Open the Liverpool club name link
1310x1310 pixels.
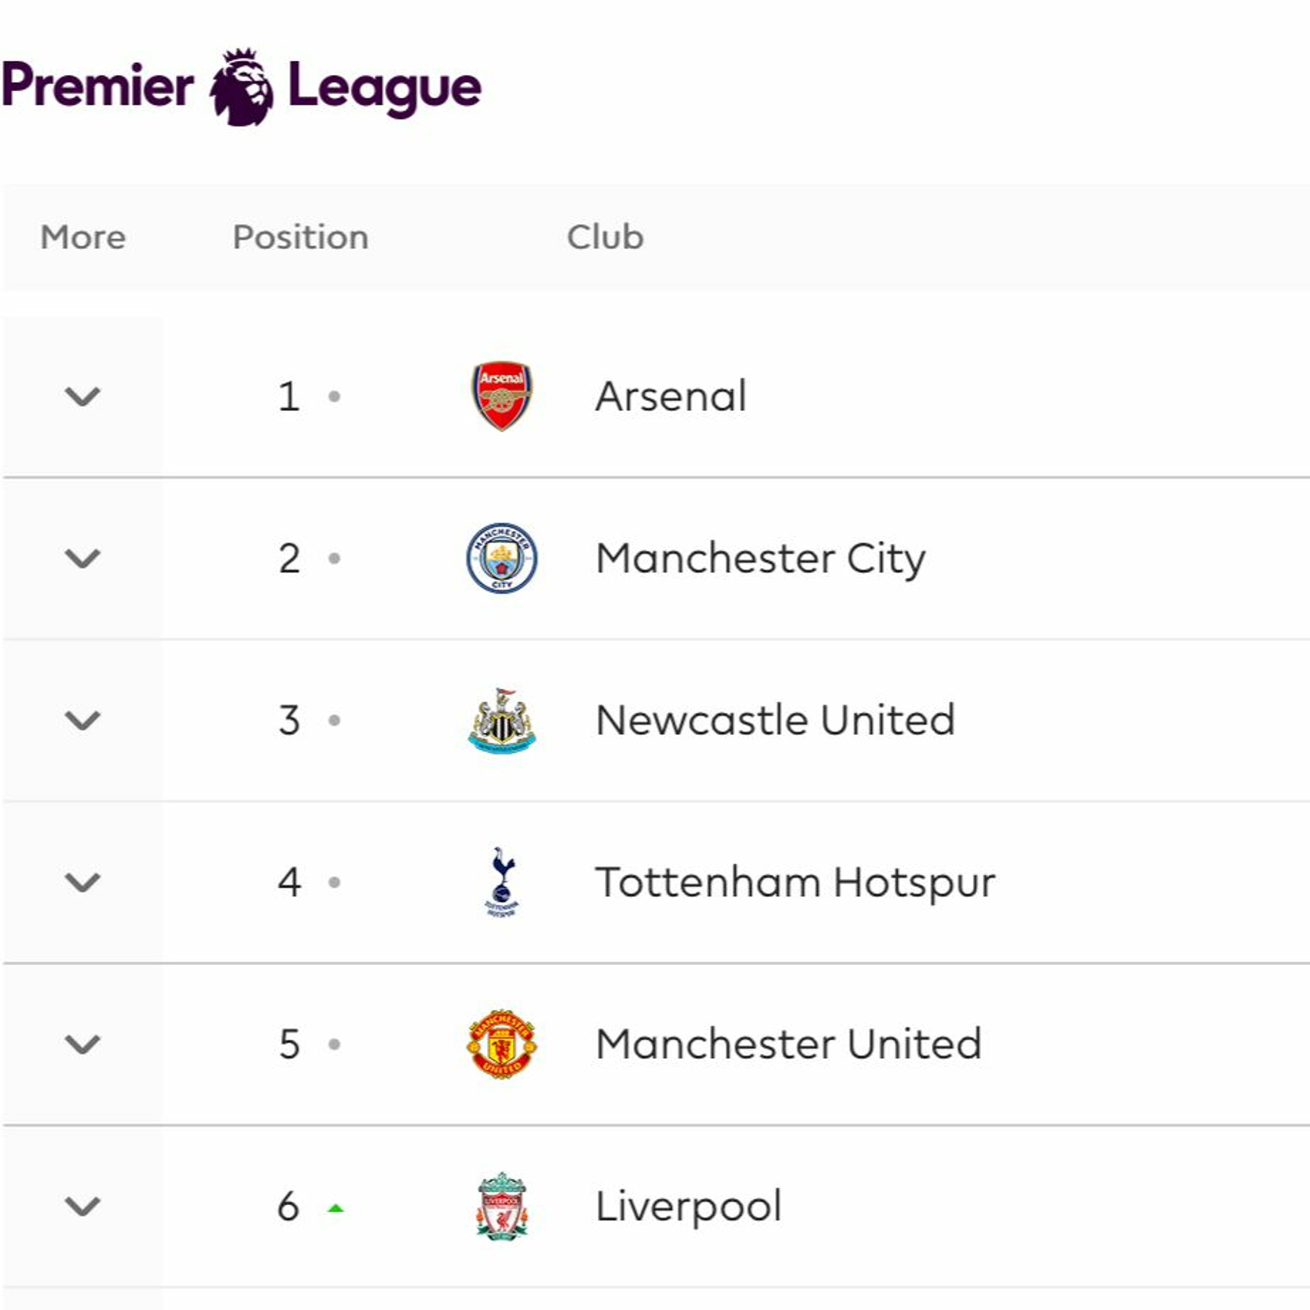point(688,1206)
